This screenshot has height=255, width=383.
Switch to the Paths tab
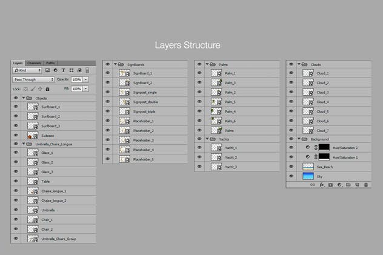click(x=50, y=63)
